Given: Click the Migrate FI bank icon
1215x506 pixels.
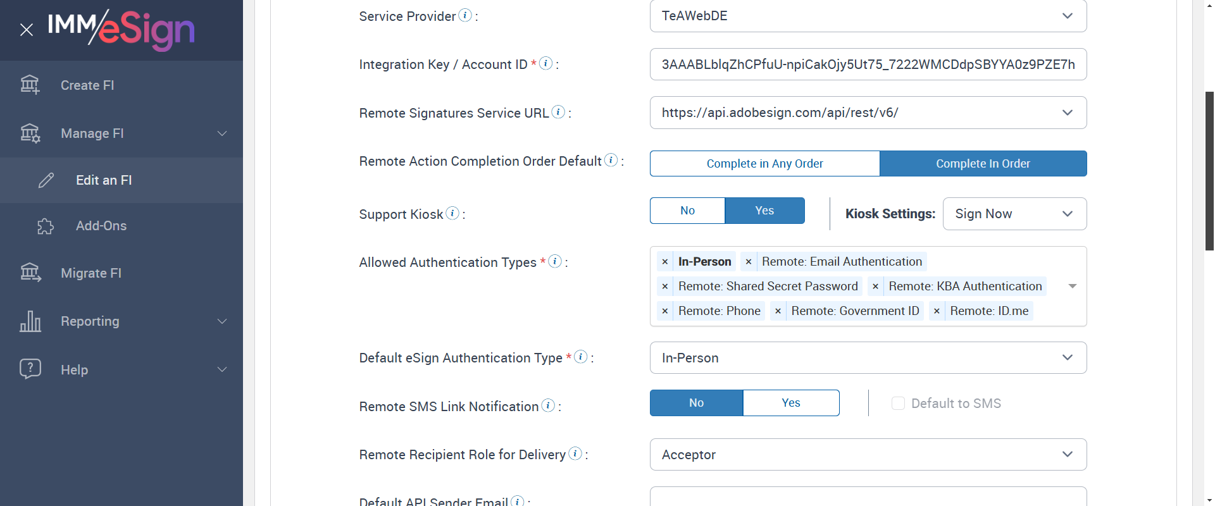Looking at the screenshot, I should tap(30, 273).
